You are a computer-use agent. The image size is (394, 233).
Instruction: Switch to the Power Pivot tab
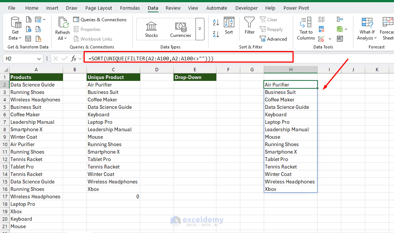(296, 8)
